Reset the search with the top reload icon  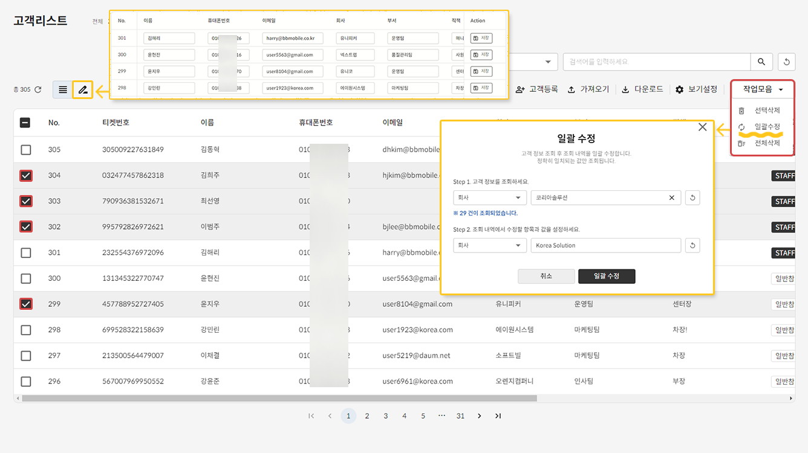coord(786,62)
